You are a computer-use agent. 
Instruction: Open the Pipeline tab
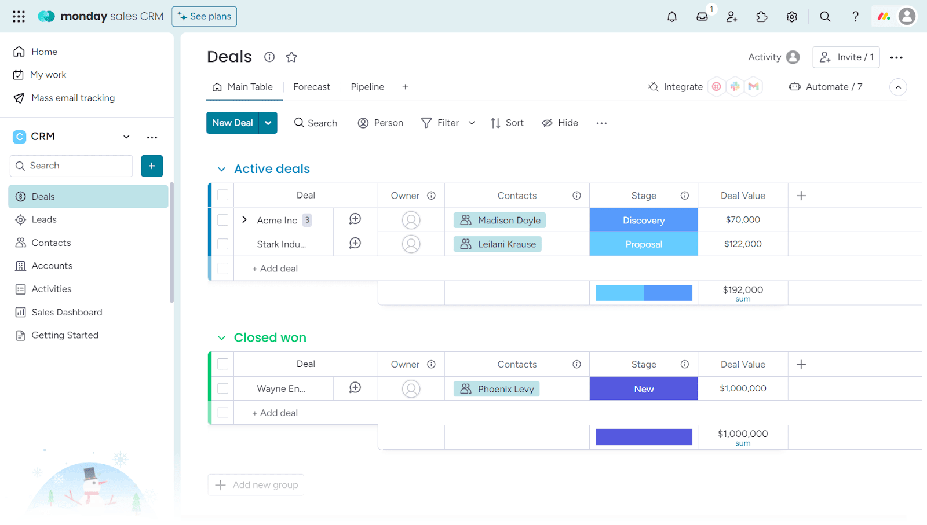(x=367, y=86)
